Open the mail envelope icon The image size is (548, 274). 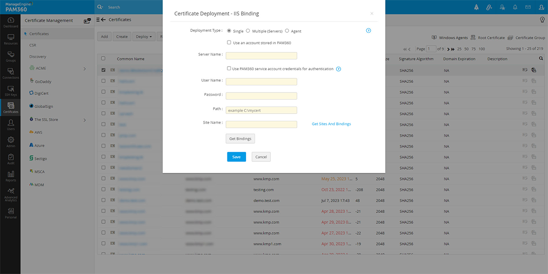coord(528,7)
